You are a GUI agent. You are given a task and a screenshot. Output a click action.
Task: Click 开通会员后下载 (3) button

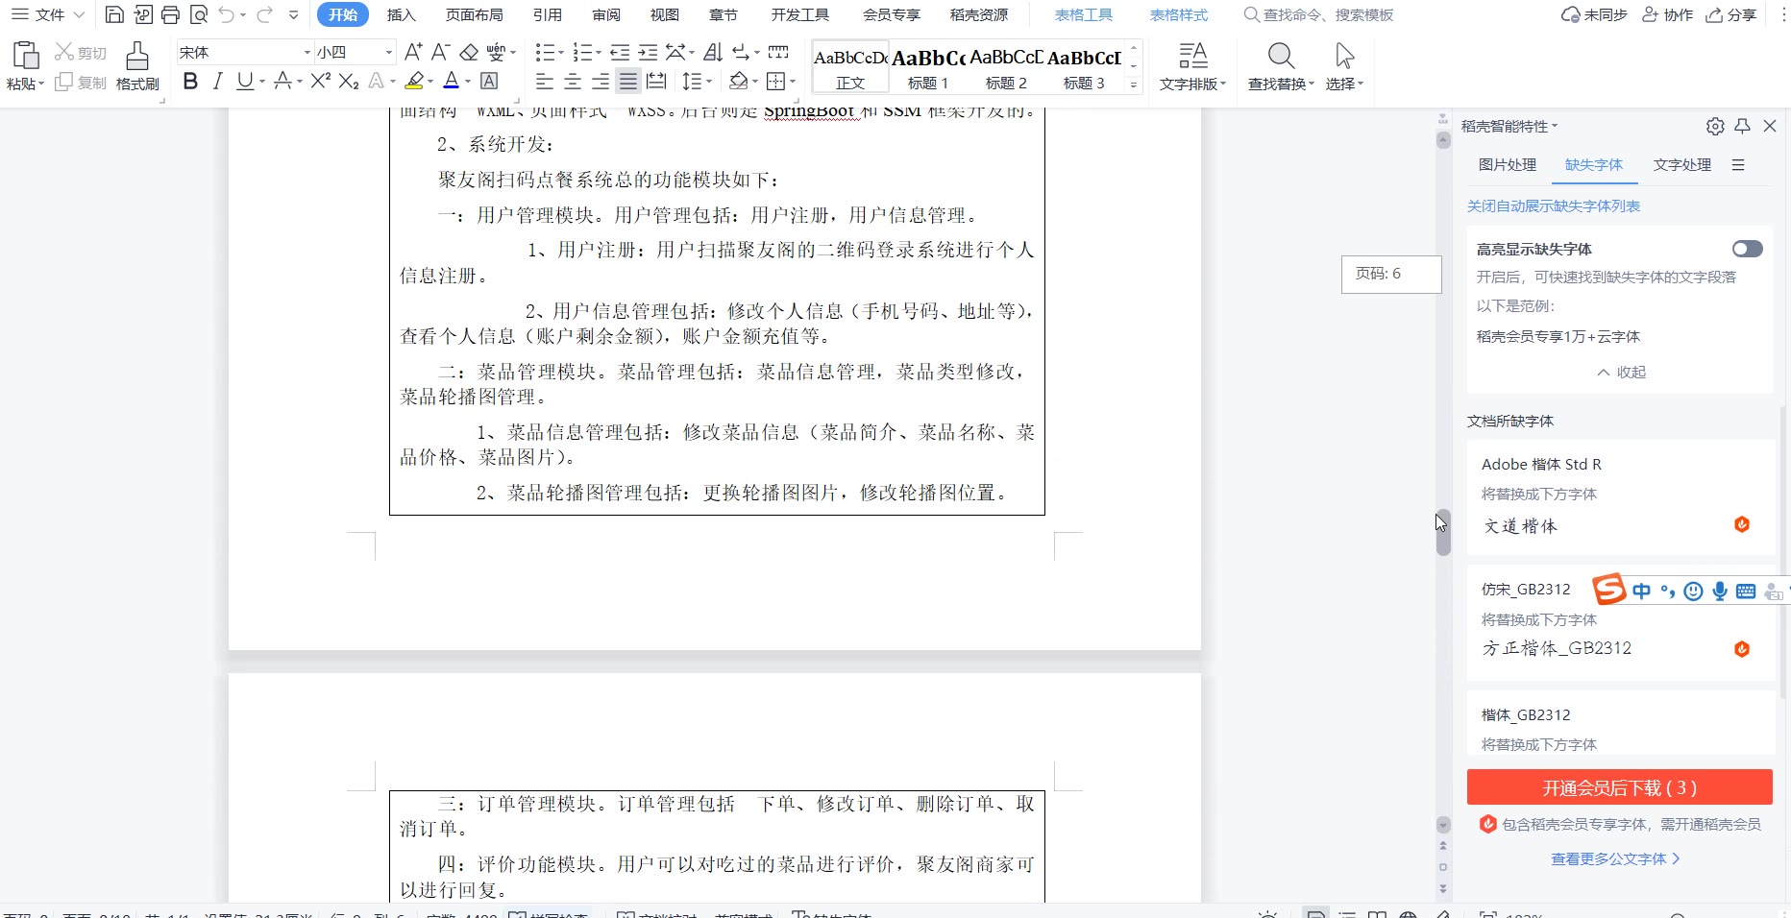(x=1620, y=787)
